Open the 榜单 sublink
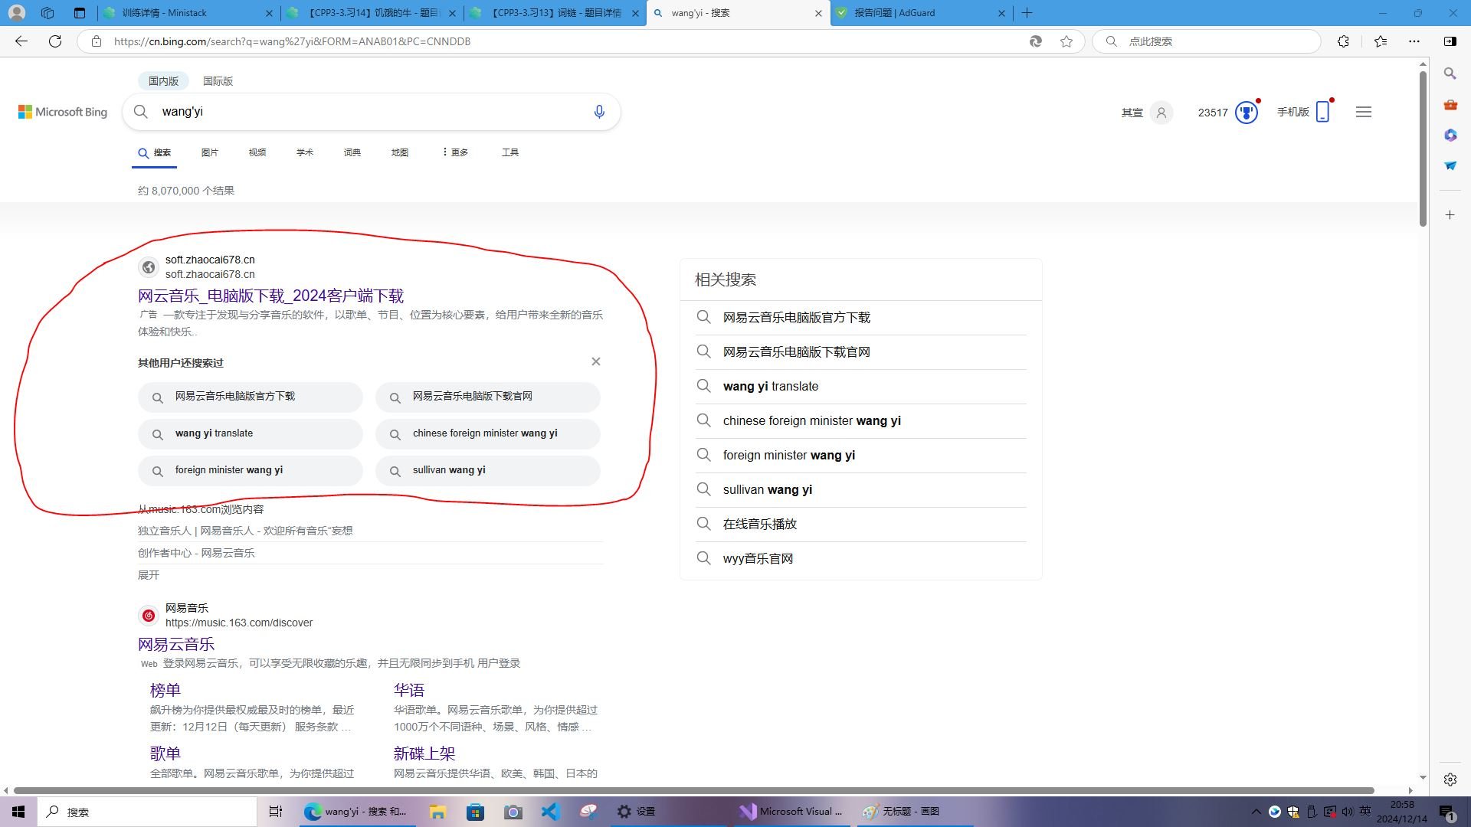1471x827 pixels. [x=165, y=690]
